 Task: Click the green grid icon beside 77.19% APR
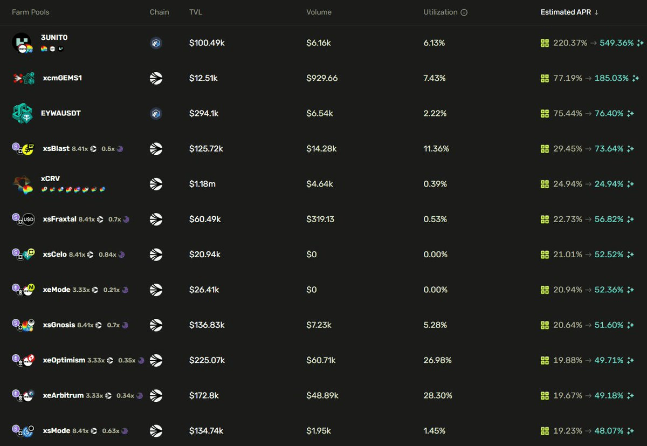tap(545, 78)
